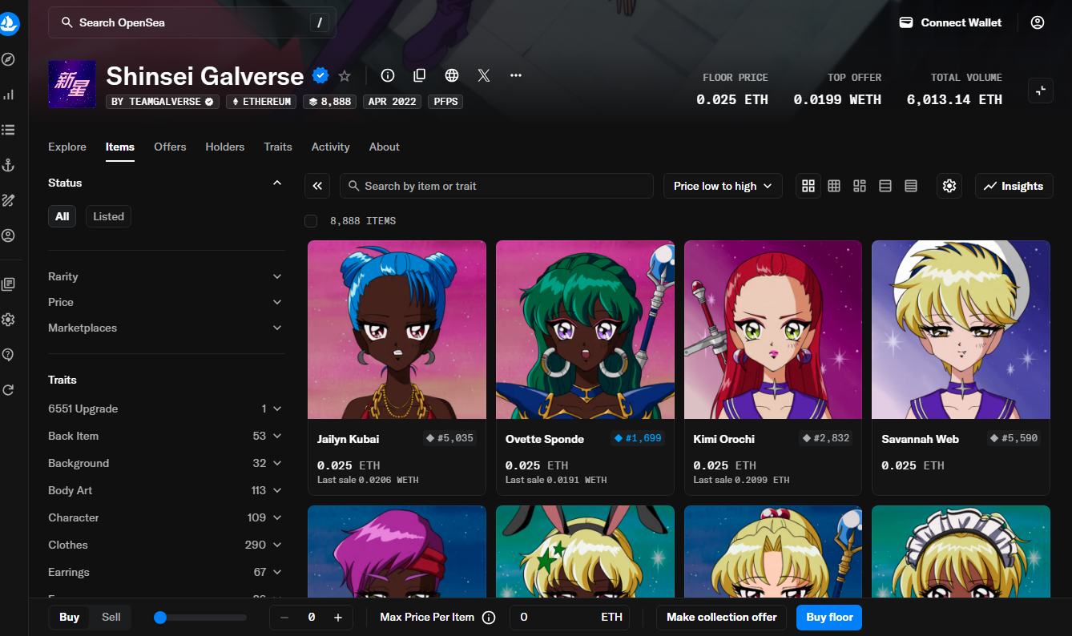1072x636 pixels.
Task: Tick the select-all checkbox next to 8,888 ITEMS
Action: point(311,221)
